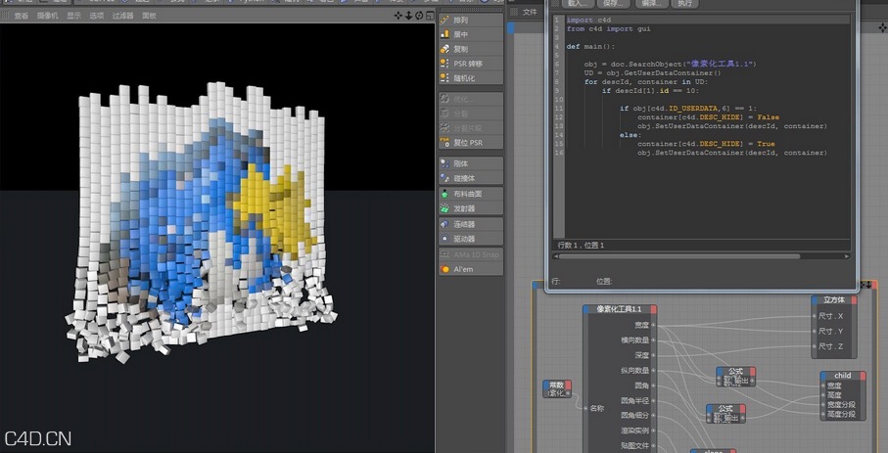
Task: Click the 纵向数量 output port
Action: coord(653,371)
